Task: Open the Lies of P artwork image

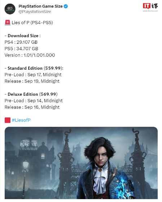Action: click(81, 163)
